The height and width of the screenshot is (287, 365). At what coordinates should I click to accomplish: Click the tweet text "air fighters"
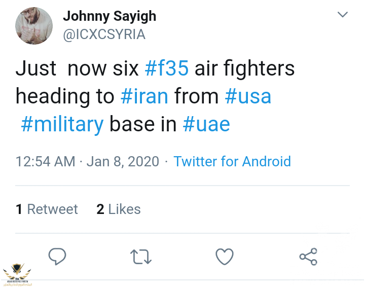pos(245,68)
